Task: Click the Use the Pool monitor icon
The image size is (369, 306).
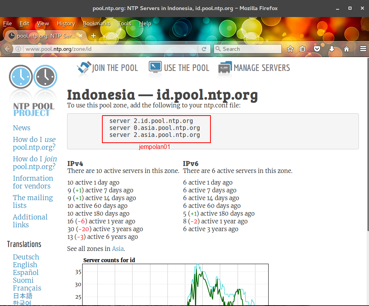Action: 155,67
